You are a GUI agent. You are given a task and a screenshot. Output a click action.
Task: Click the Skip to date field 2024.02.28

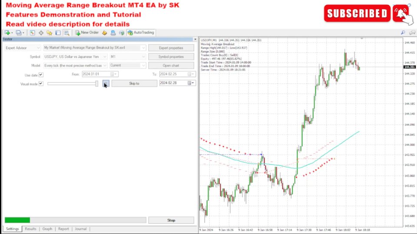point(177,83)
